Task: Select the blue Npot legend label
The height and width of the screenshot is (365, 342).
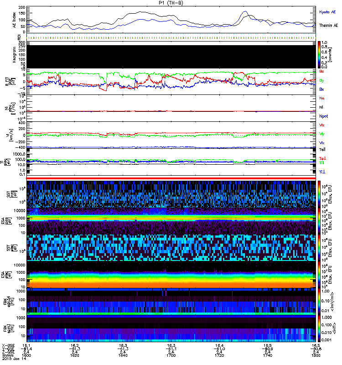Action: [x=323, y=116]
